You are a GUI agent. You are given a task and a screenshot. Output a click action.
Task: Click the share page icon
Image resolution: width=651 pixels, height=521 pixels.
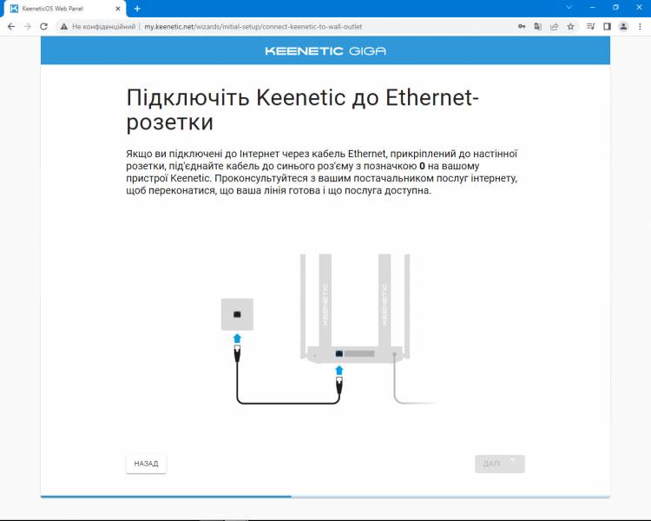pyautogui.click(x=554, y=27)
